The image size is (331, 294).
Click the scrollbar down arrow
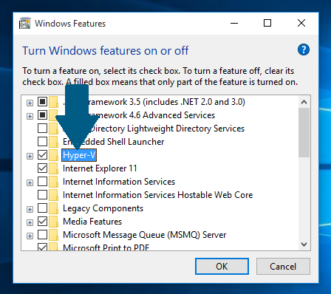click(x=304, y=245)
